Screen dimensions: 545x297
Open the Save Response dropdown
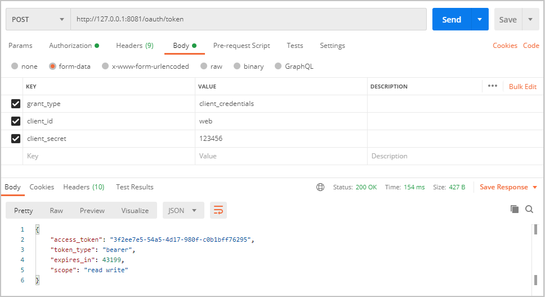[x=508, y=187]
